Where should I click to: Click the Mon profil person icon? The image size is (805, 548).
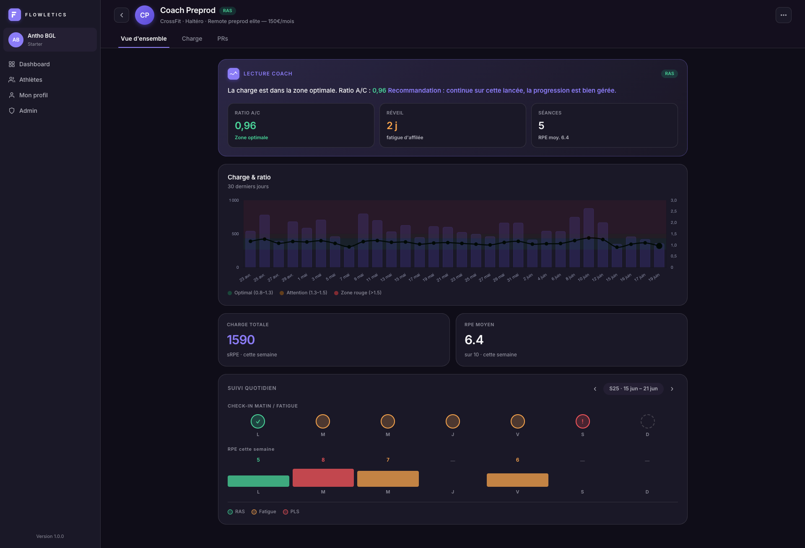tap(12, 95)
